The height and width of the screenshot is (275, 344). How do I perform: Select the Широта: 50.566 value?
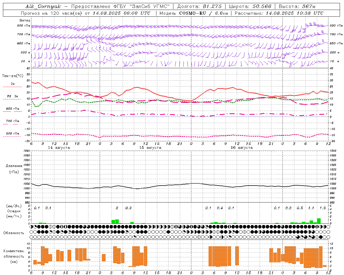point(250,6)
